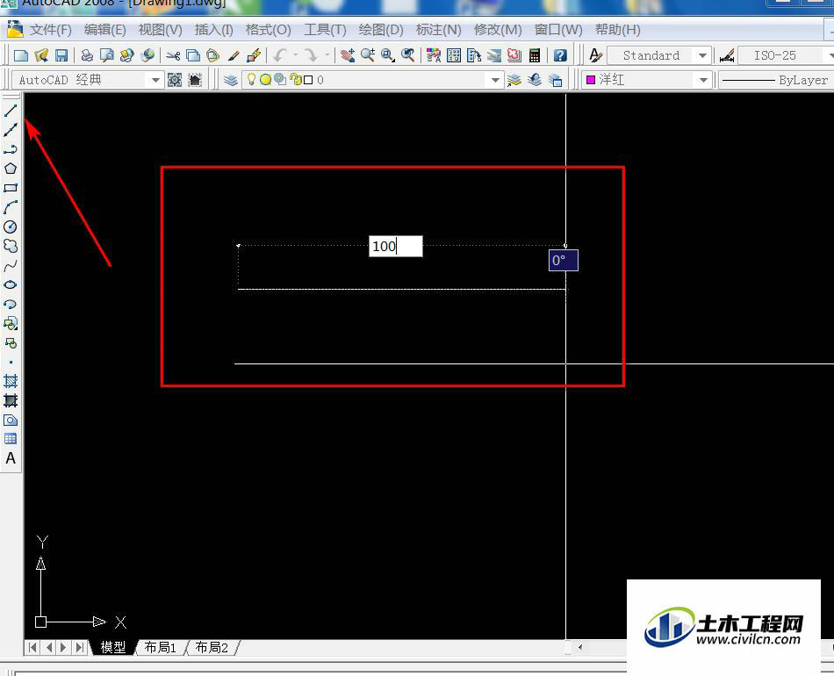Open Layer Properties Manager icon
This screenshot has height=676, width=834.
tap(230, 80)
